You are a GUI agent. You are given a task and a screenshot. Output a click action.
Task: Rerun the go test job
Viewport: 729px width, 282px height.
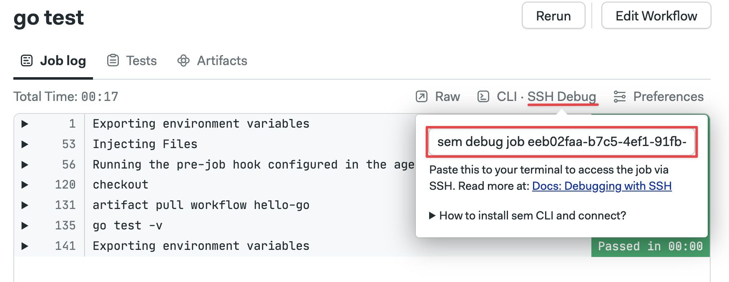553,16
